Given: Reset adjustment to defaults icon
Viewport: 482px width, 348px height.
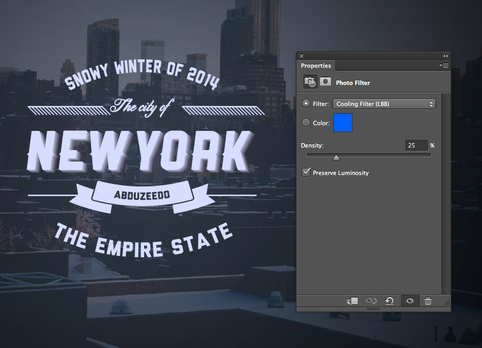Looking at the screenshot, I should coord(390,301).
